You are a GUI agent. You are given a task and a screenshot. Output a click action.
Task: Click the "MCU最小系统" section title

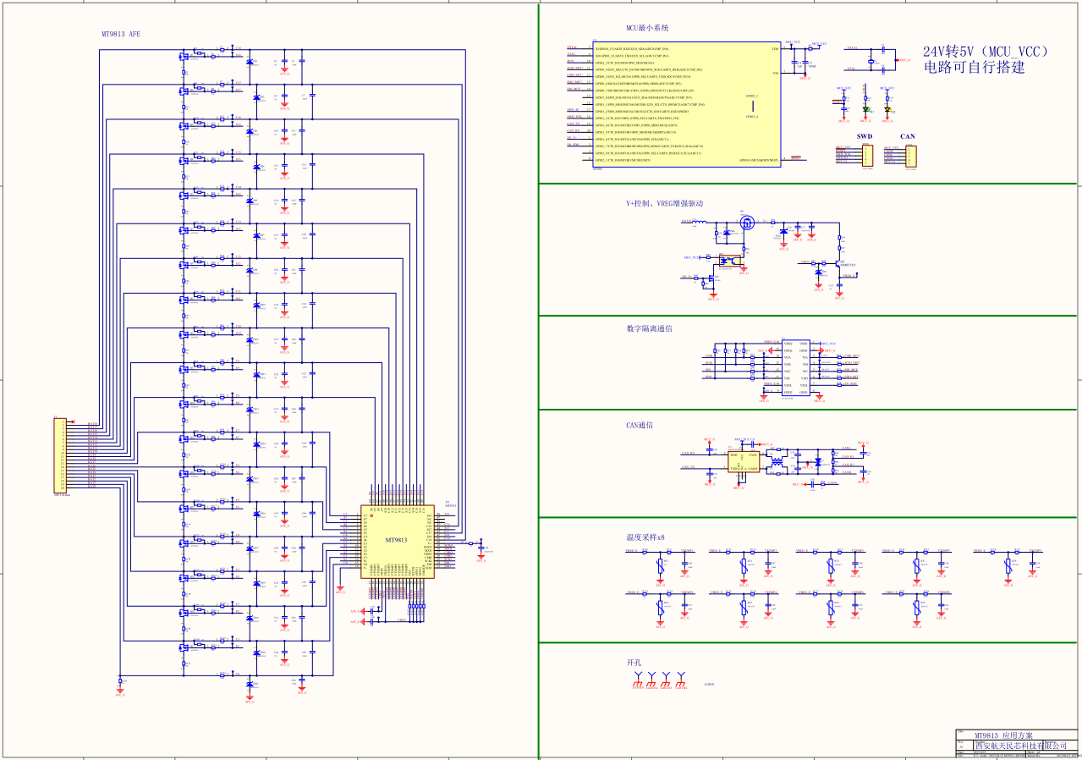[649, 28]
